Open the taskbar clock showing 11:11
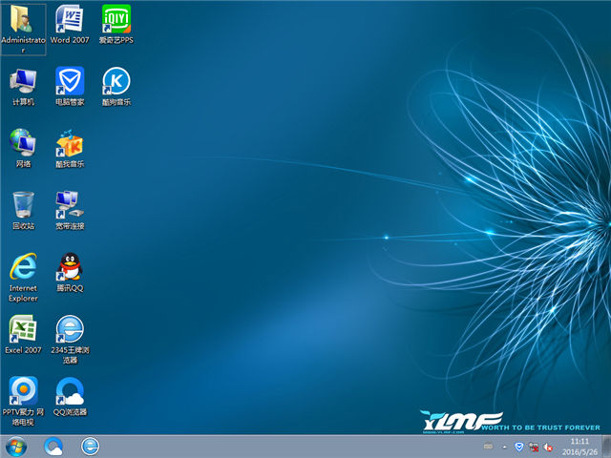The image size is (611, 458). click(x=579, y=446)
